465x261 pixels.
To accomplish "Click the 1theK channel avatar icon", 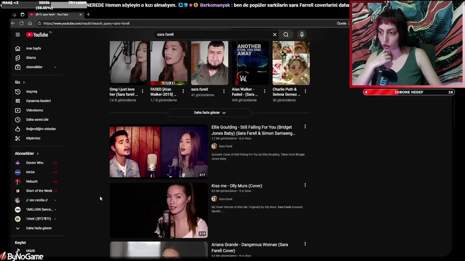I will (x=17, y=219).
